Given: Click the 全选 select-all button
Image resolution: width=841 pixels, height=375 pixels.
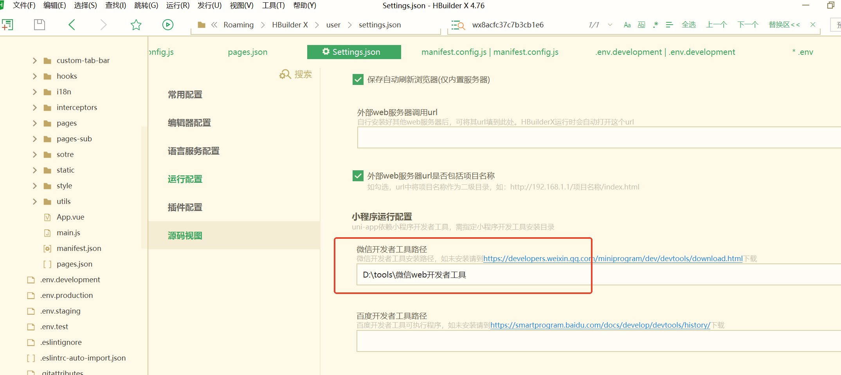Looking at the screenshot, I should point(689,25).
